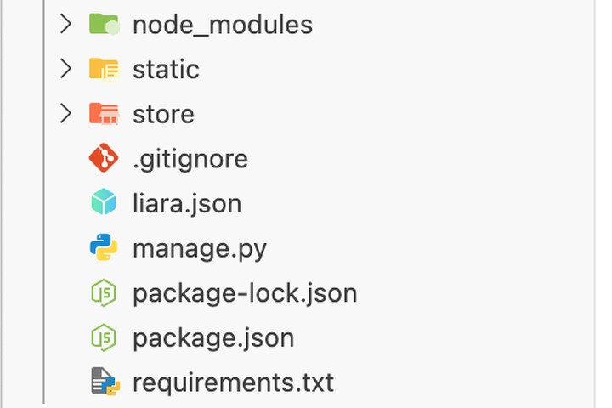The image size is (612, 408).
Task: Click the red git icon beside .gitignore
Action: tap(104, 158)
